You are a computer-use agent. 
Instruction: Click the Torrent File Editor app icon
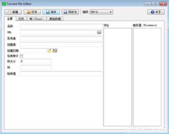[x=4, y=4]
